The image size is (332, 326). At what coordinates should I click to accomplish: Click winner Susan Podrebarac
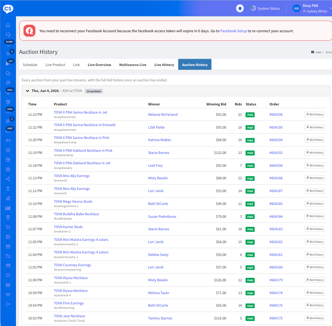(x=162, y=216)
